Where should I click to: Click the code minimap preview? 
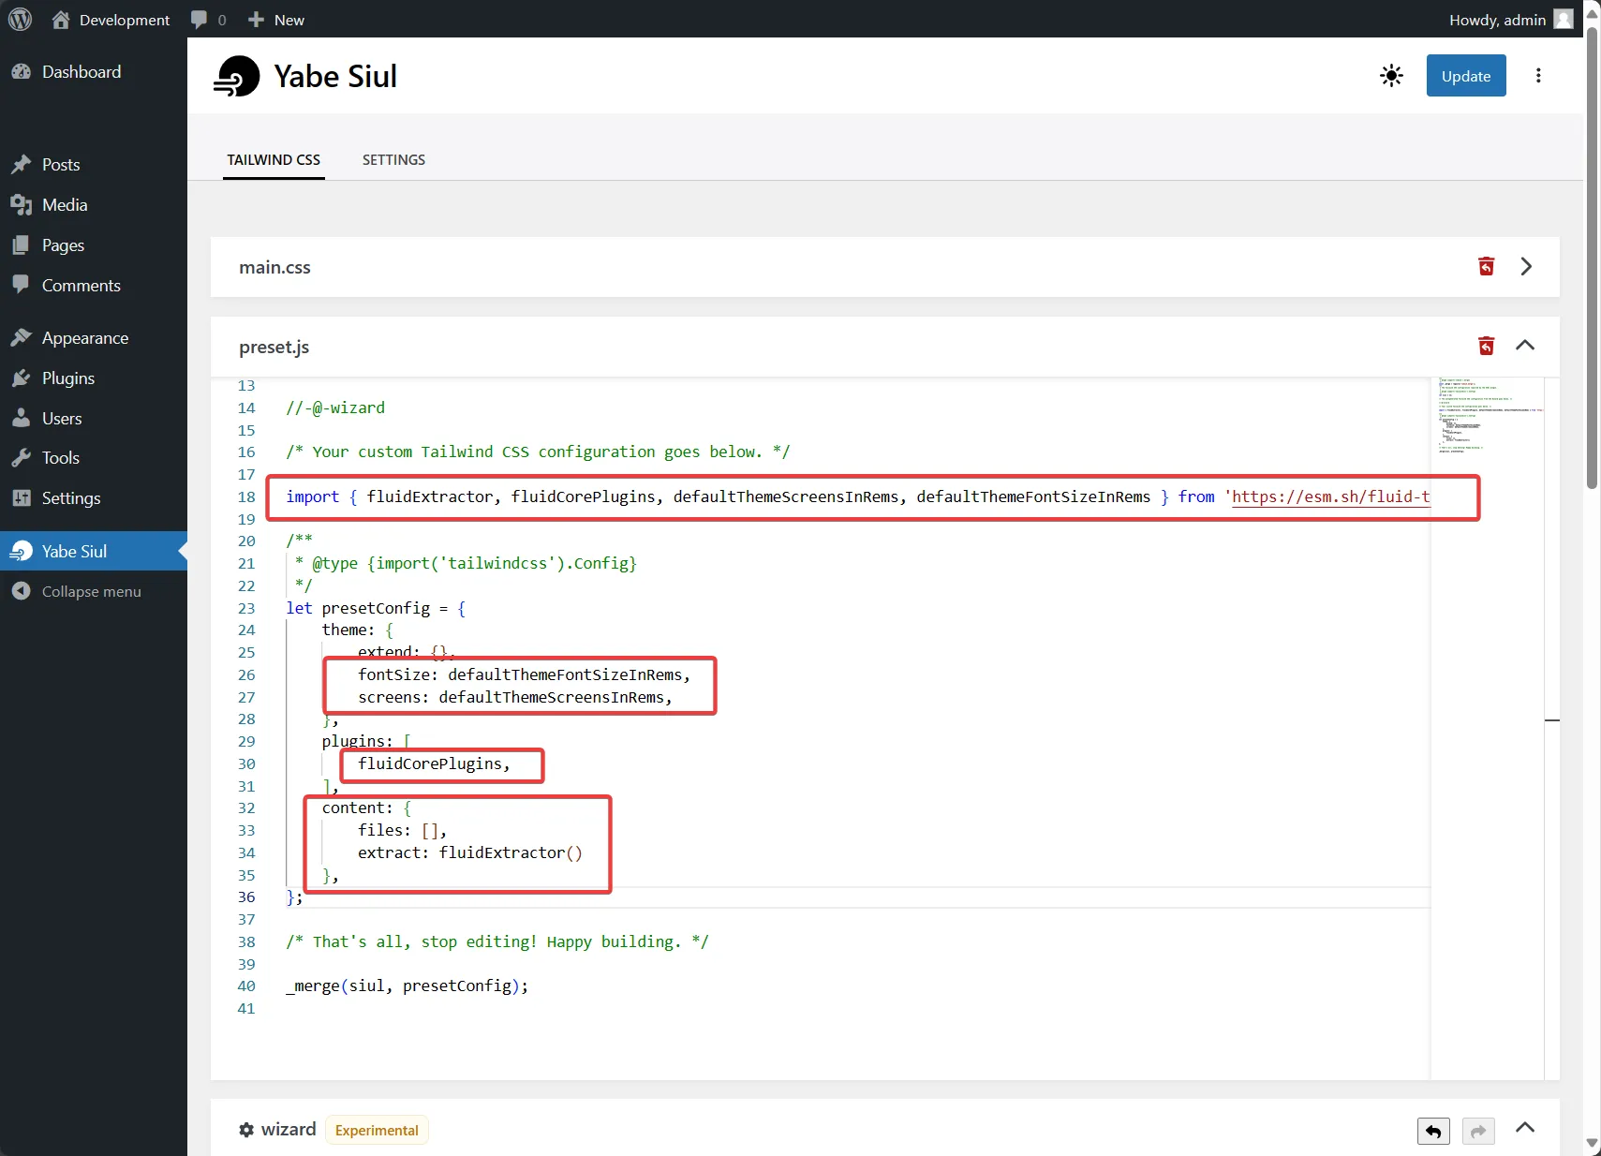point(1486,417)
